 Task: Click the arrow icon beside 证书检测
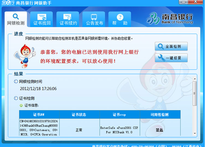16,98
